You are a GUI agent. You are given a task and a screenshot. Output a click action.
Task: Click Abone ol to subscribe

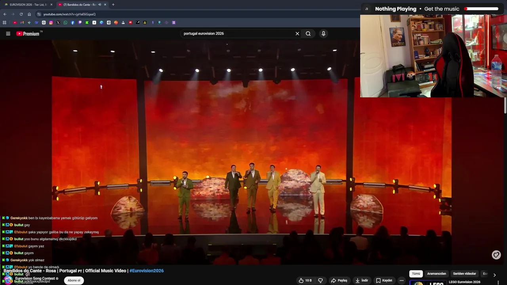74,280
